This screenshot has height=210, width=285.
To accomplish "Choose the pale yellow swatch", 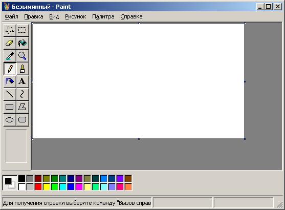I will pyautogui.click(x=87, y=187).
